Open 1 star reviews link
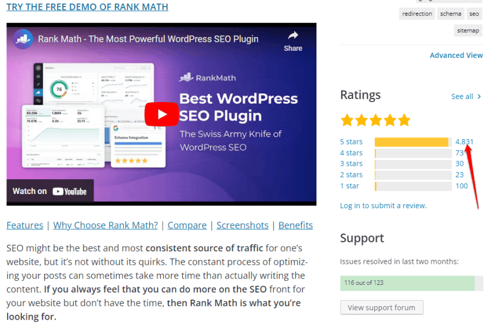The height and width of the screenshot is (325, 495). click(x=349, y=186)
